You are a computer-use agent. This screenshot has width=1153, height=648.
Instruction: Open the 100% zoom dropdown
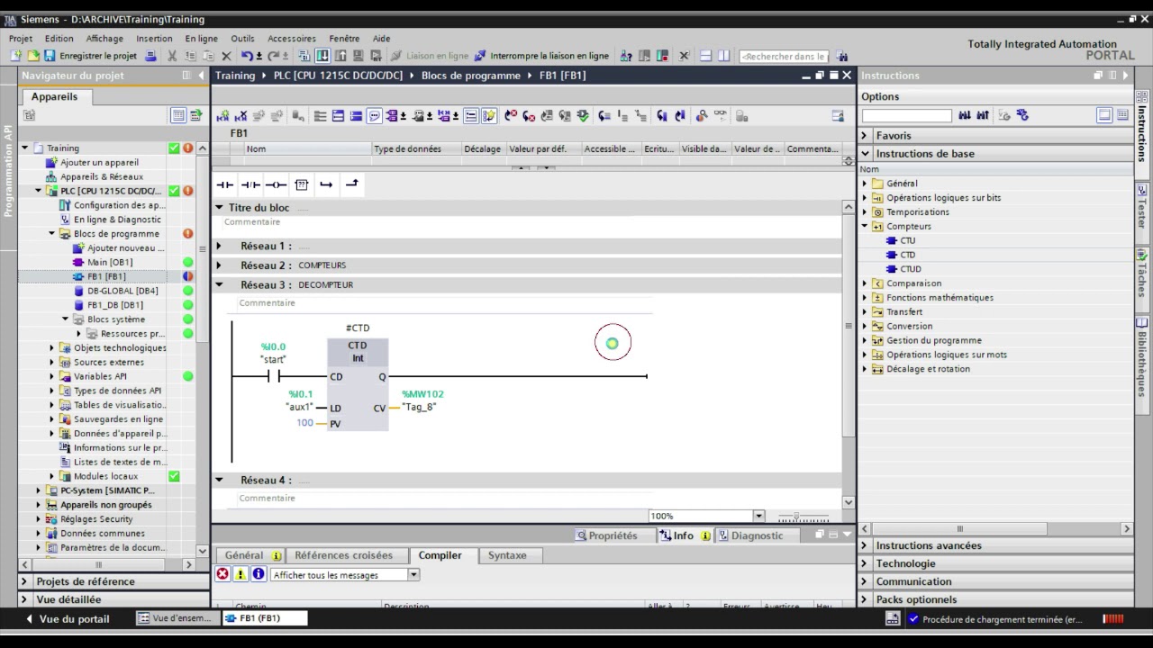pyautogui.click(x=758, y=517)
